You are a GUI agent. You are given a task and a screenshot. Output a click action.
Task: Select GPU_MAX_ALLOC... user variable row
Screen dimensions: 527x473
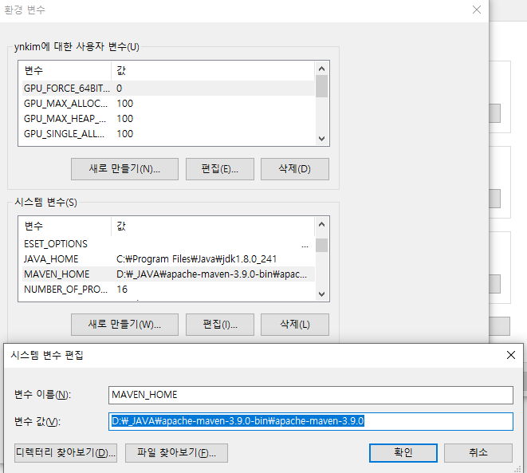coord(168,104)
